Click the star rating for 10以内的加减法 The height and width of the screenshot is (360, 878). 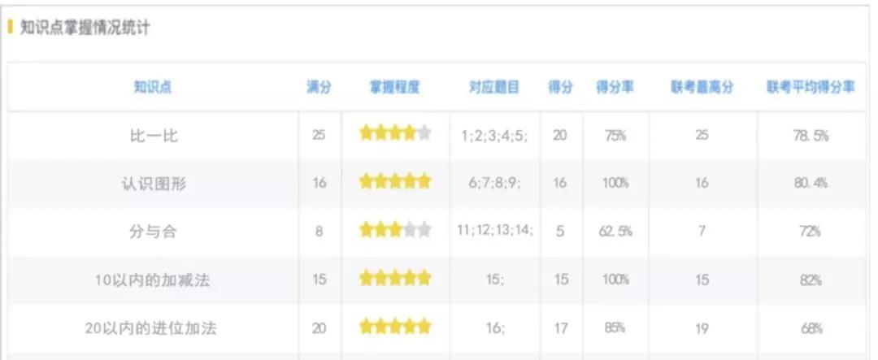click(395, 279)
